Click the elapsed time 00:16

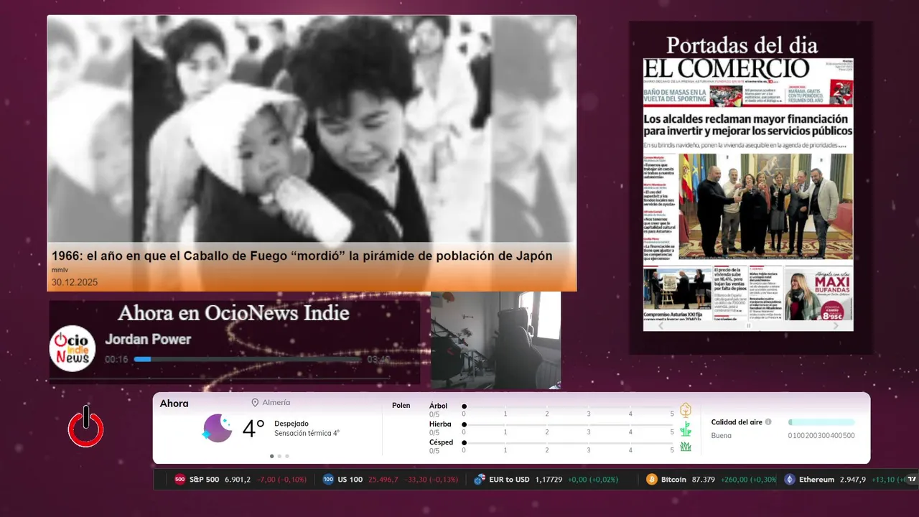116,359
